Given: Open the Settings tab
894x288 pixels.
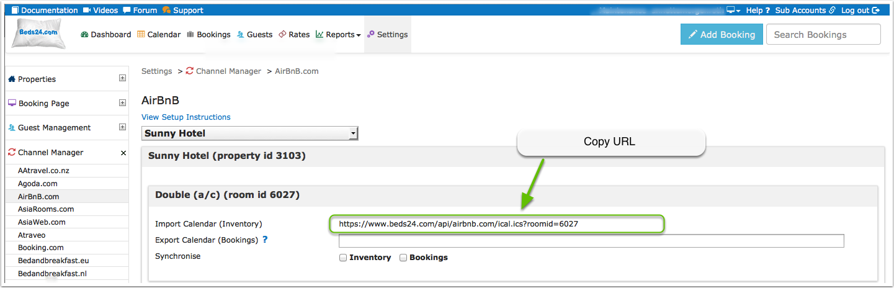Looking at the screenshot, I should pos(388,35).
